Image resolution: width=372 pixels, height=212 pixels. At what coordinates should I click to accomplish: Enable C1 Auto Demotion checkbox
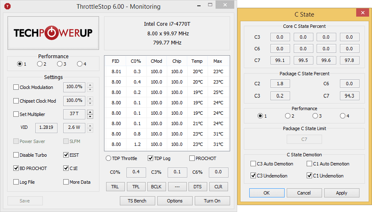click(309, 164)
